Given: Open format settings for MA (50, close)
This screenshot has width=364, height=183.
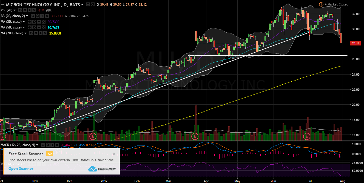Looking at the screenshot, I should pos(35,27).
